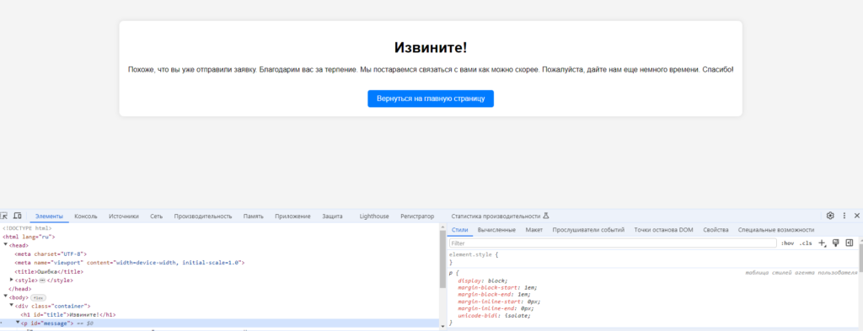Open the Прослушиватели событий sub-tab

pyautogui.click(x=588, y=230)
